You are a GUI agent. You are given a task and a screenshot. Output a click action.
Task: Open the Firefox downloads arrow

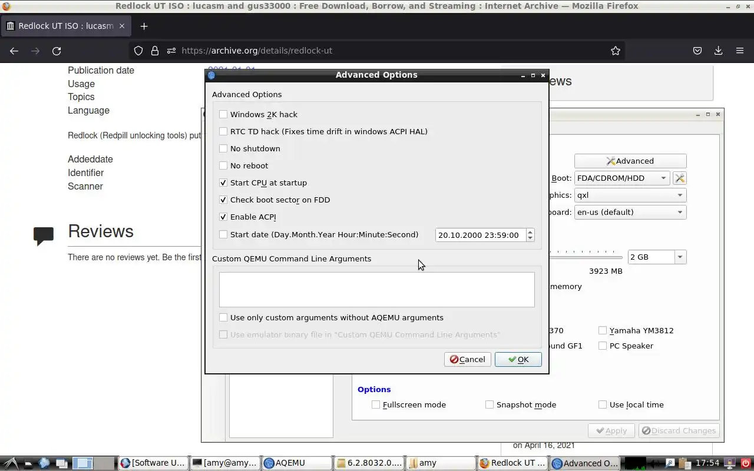click(x=718, y=51)
